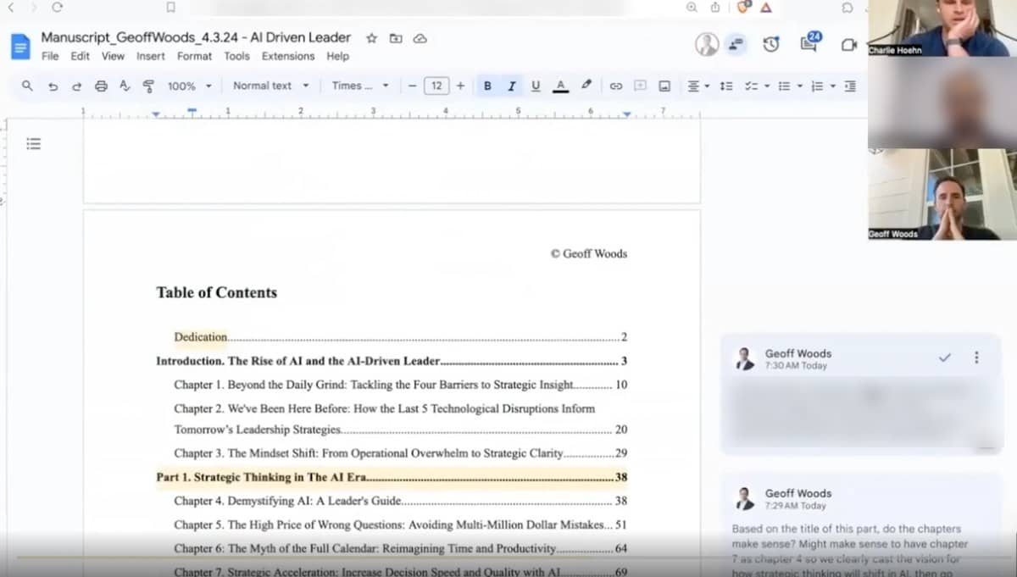
Task: Open the Times font dropdown
Action: 360,86
